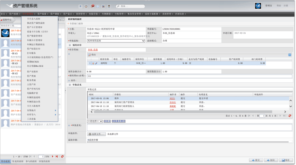Open the ==请选择== opinion dropdown
The image size is (296, 165).
point(95,121)
